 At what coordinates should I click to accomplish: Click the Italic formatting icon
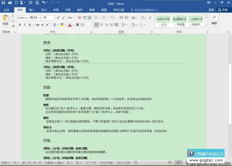[x=25, y=25]
